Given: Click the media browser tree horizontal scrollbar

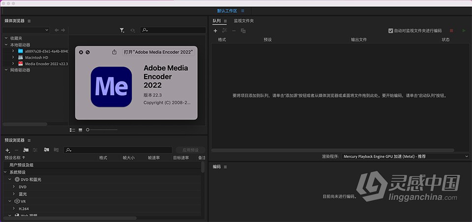Looking at the screenshot, I should 25,124.
